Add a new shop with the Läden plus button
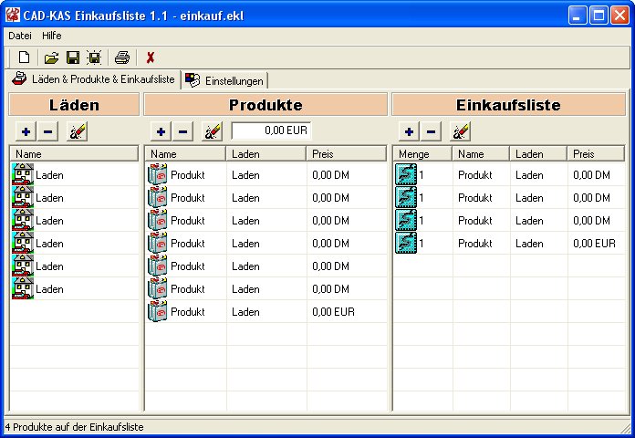This screenshot has width=635, height=438. pos(26,131)
